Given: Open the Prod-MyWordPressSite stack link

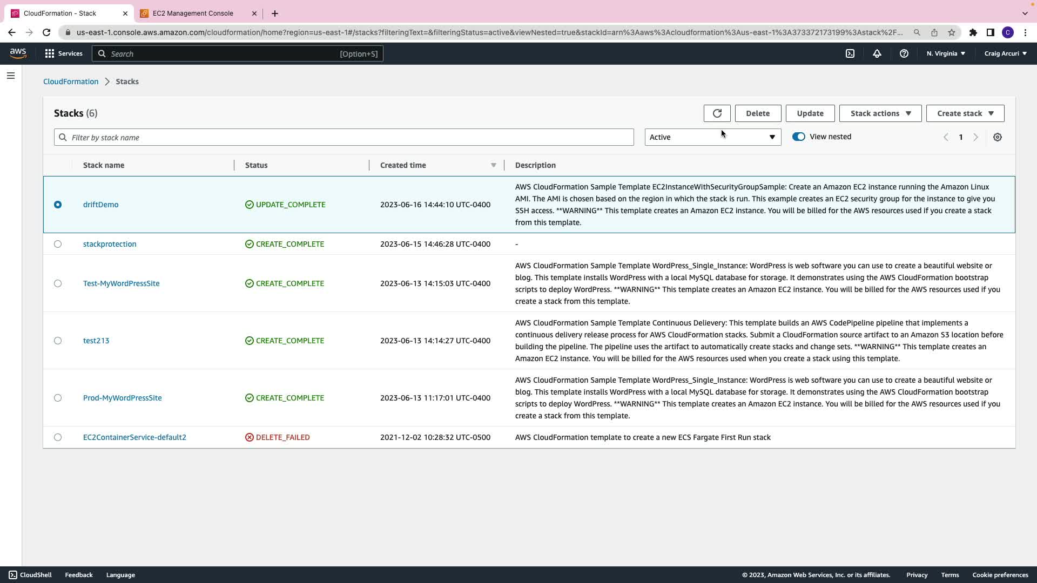Looking at the screenshot, I should point(122,398).
